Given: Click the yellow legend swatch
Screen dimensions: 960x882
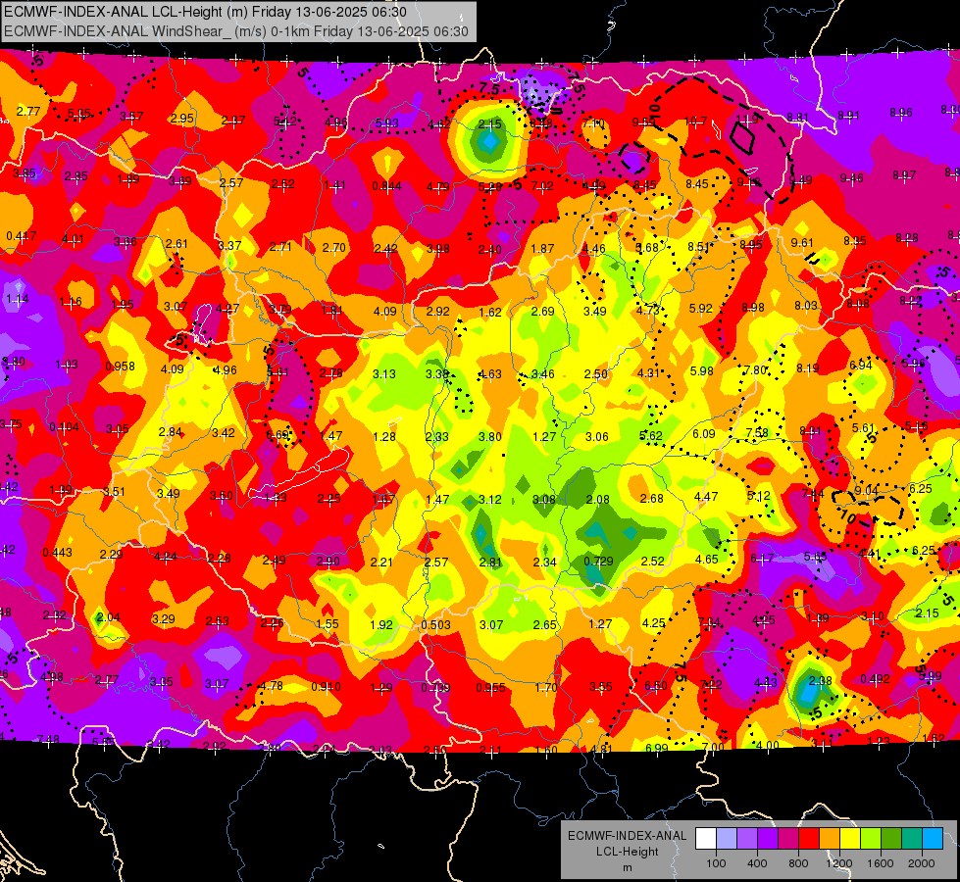Looking at the screenshot, I should [850, 839].
